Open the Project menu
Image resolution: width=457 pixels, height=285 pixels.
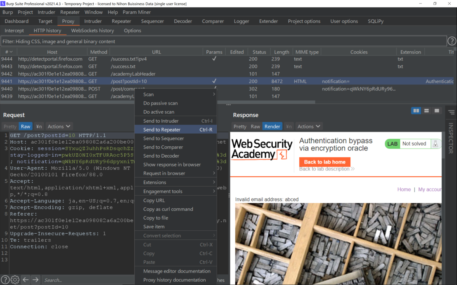[26, 12]
